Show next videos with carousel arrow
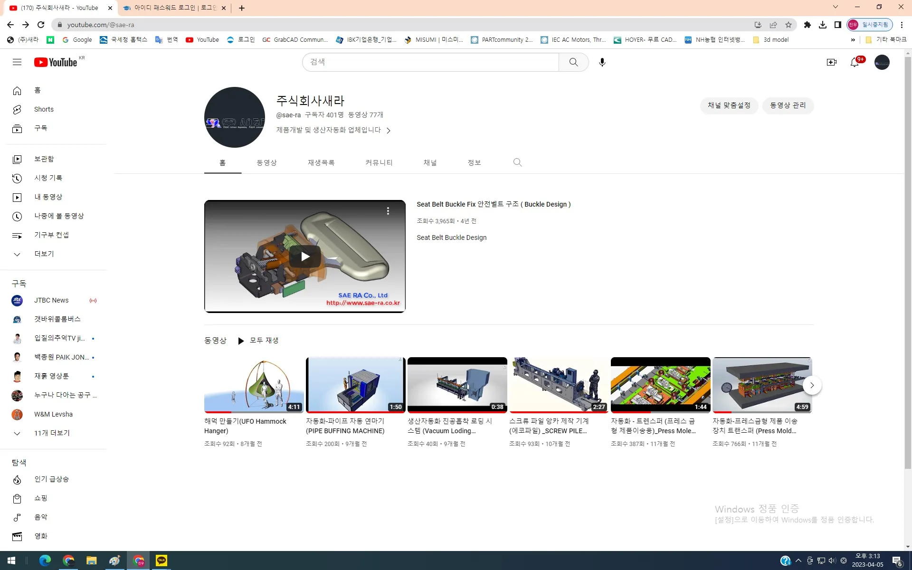Screen dimensions: 912x570 (812, 385)
